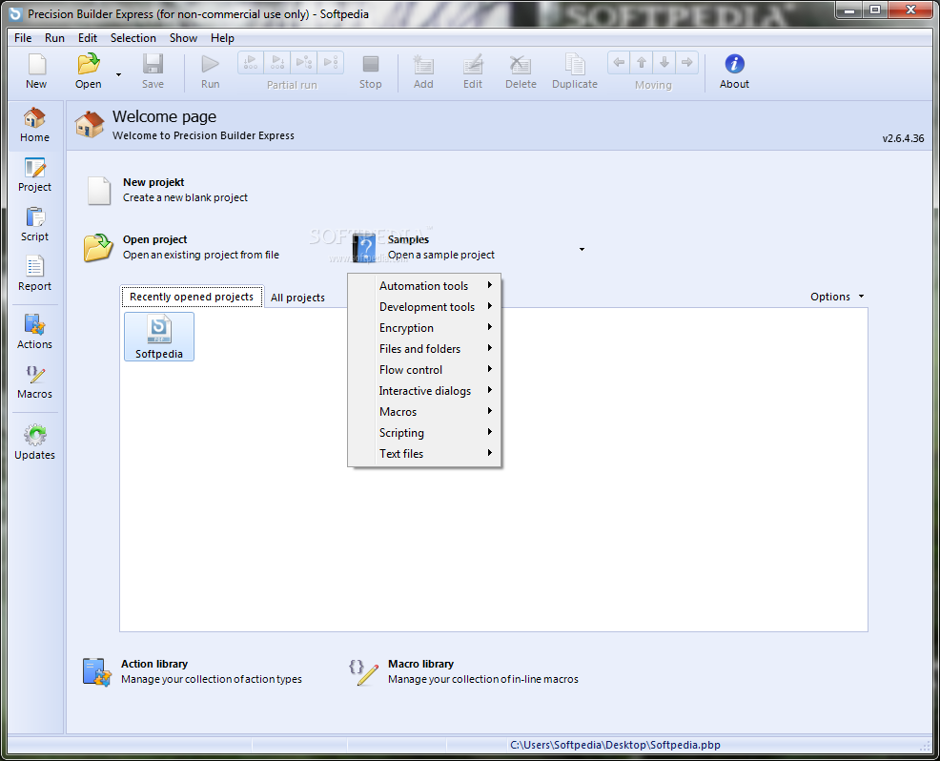
Task: Open the Project sidebar view
Action: click(x=34, y=175)
